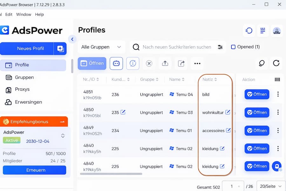The image size is (286, 191).
Task: Open the user avatar account icon
Action: [x=276, y=31]
